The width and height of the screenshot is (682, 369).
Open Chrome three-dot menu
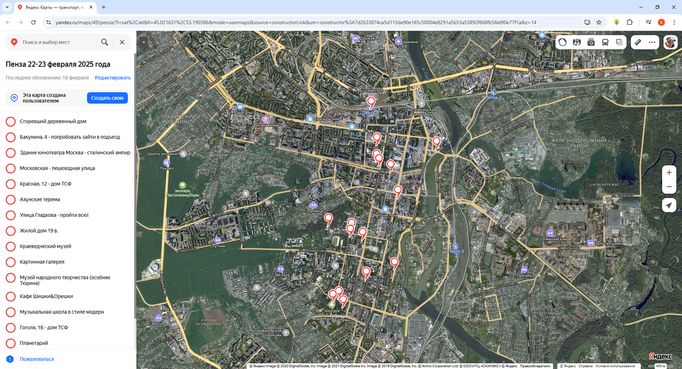[674, 22]
